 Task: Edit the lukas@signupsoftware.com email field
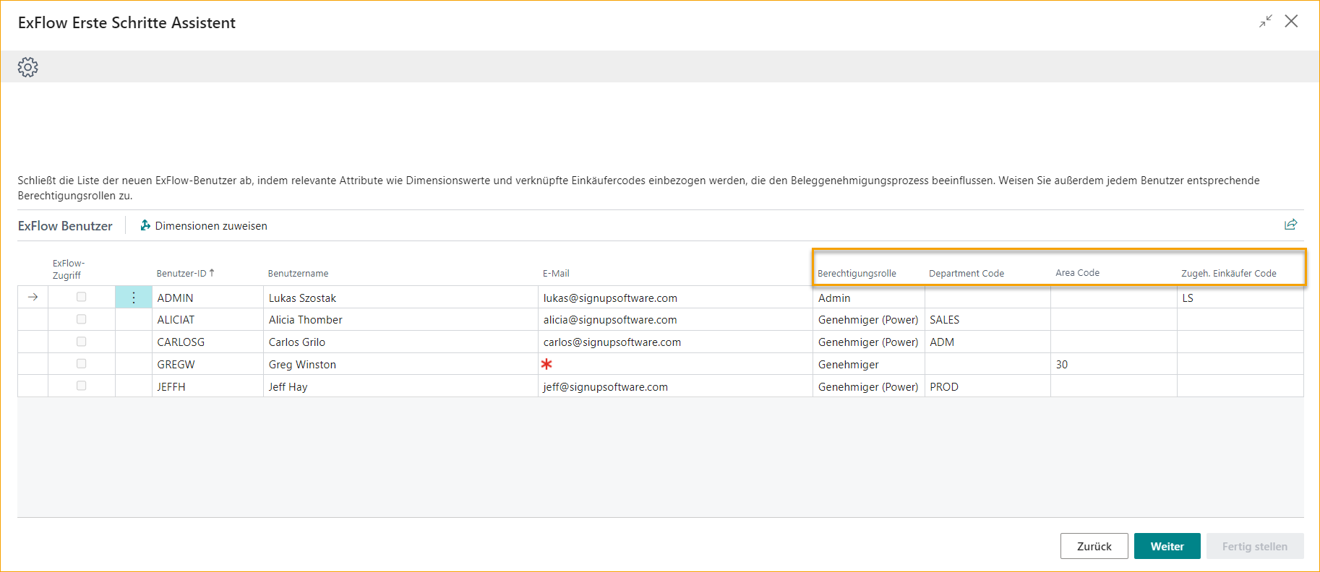(675, 298)
